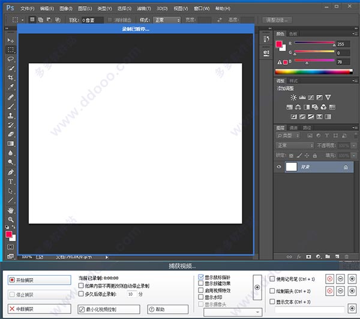This screenshot has height=319, width=360.
Task: Select the Path Selection tool
Action: (x=10, y=191)
